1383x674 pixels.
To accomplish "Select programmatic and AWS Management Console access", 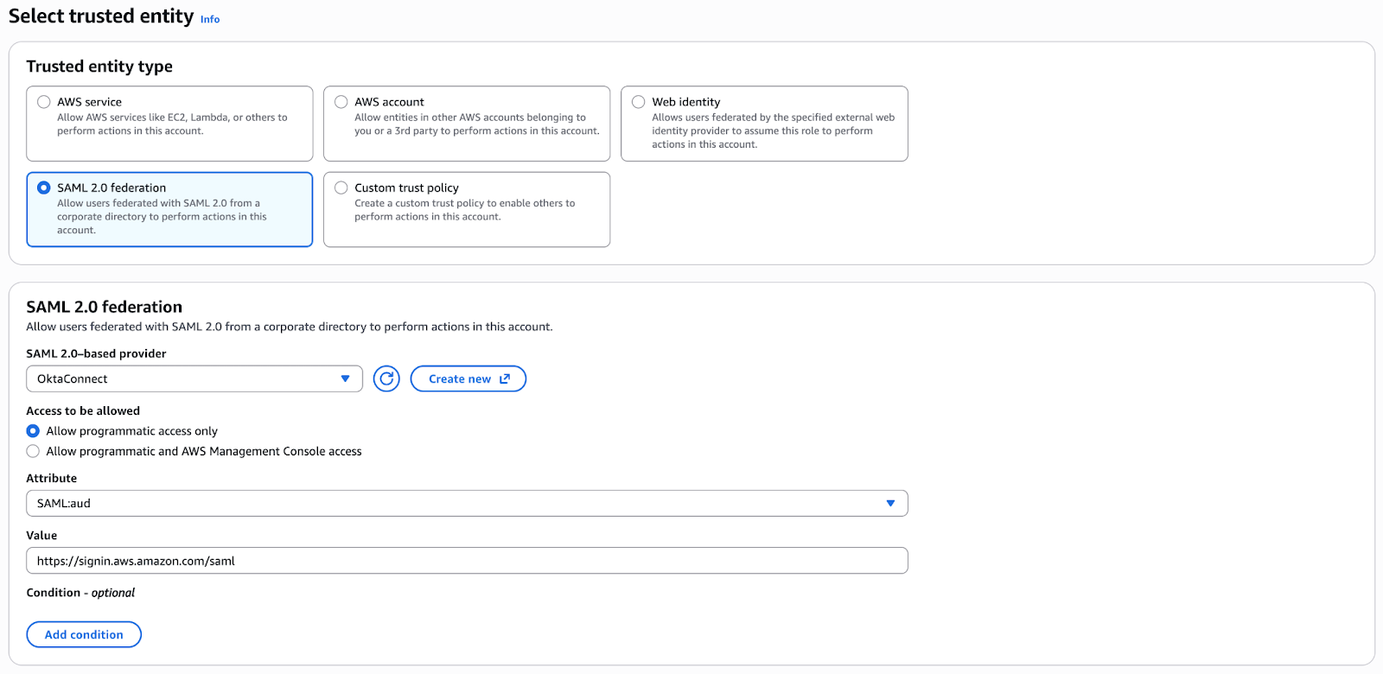I will (x=33, y=451).
